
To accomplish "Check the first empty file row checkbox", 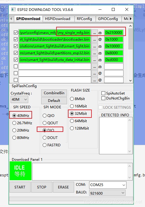I will (x=16, y=67).
